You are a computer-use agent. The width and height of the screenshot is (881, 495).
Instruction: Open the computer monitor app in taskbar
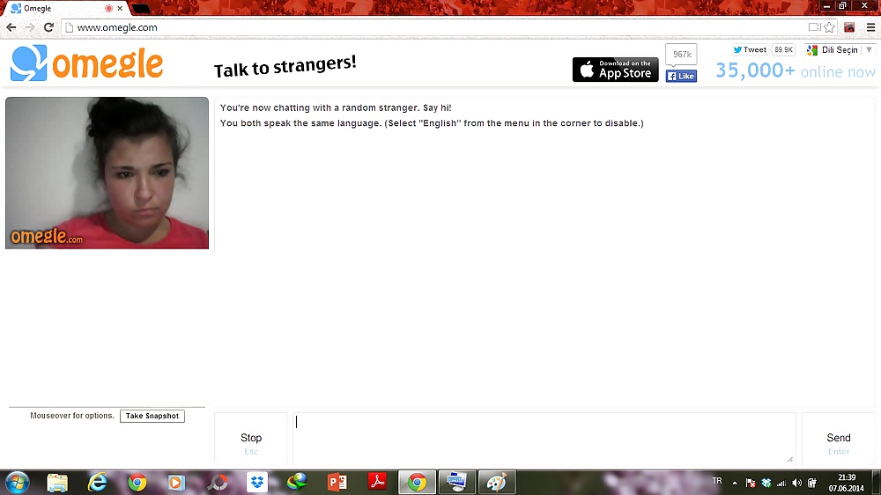[456, 483]
